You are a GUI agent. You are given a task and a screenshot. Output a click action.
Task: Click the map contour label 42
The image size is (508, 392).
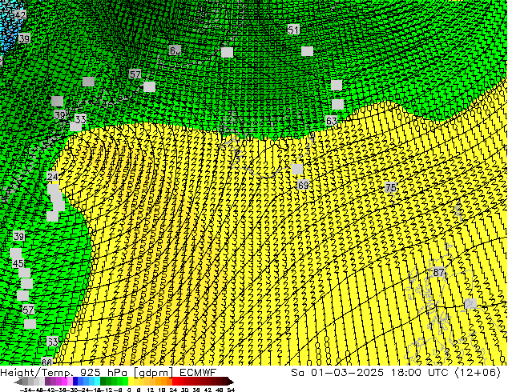[20, 15]
